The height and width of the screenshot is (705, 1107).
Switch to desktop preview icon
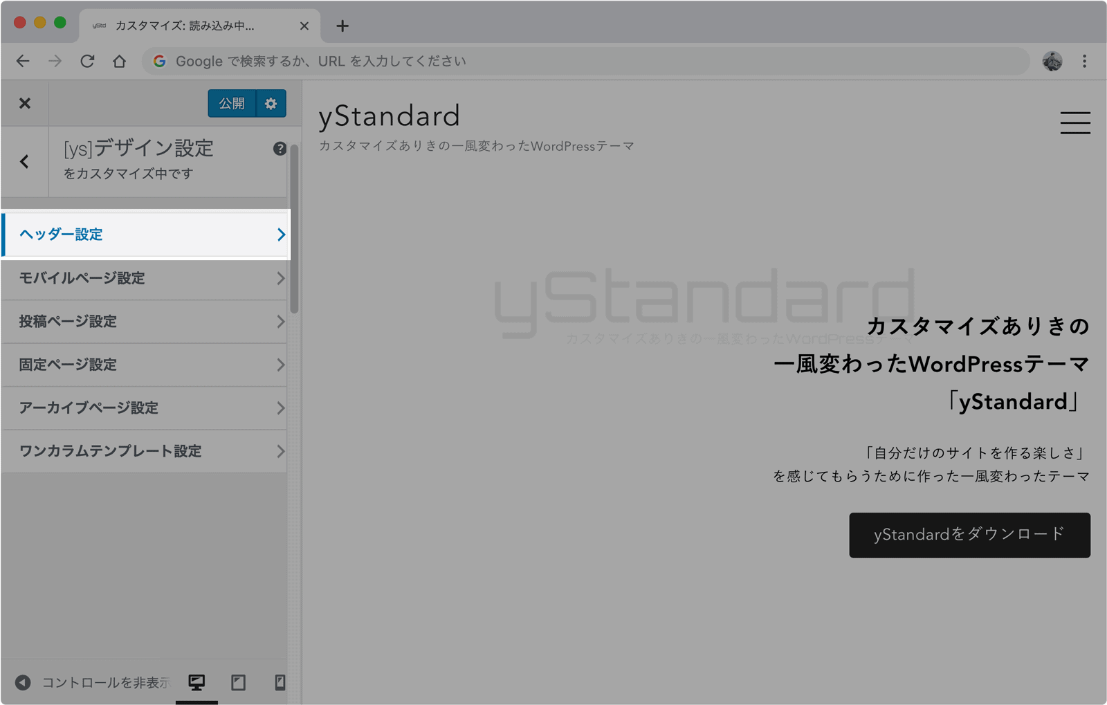tap(196, 683)
